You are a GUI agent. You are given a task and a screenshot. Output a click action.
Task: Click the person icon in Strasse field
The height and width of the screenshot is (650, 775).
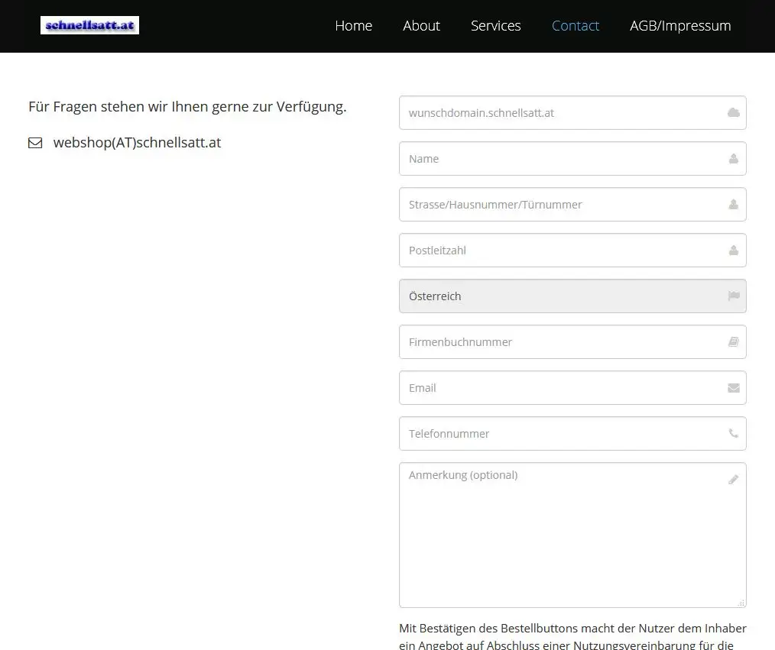click(x=734, y=205)
